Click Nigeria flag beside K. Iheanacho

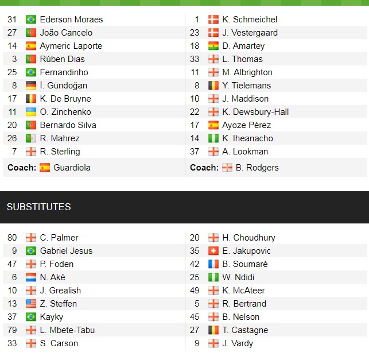(213, 138)
